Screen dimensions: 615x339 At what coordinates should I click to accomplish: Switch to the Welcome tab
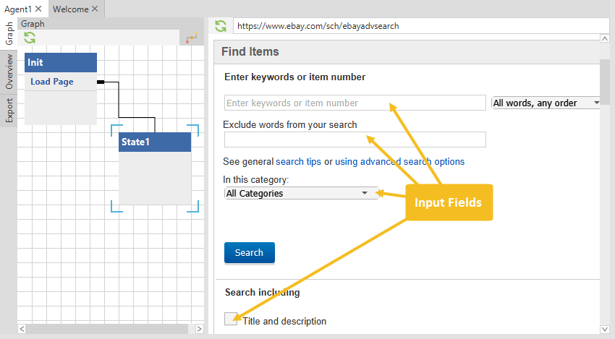click(x=71, y=9)
